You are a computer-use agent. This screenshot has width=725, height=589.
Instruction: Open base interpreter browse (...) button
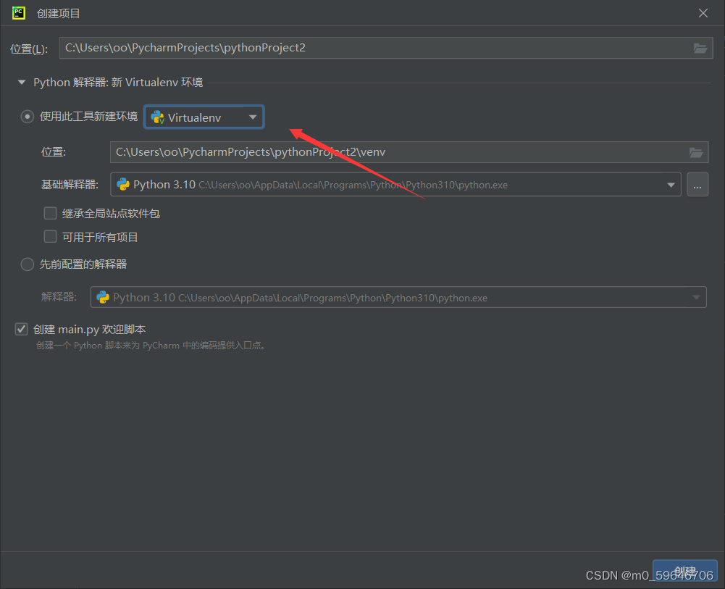coord(697,185)
